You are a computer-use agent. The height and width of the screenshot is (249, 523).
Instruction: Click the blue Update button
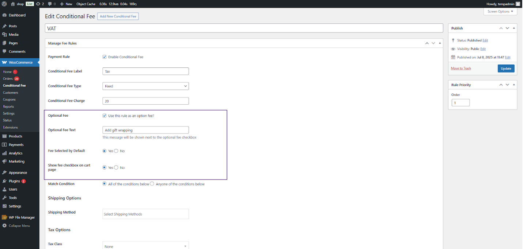[506, 69]
